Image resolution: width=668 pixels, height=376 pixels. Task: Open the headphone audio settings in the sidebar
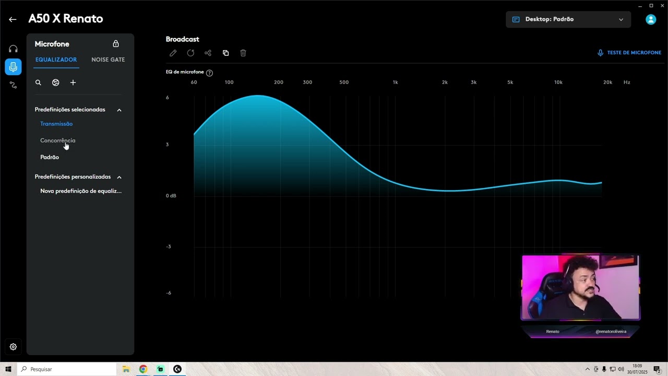[x=13, y=49]
